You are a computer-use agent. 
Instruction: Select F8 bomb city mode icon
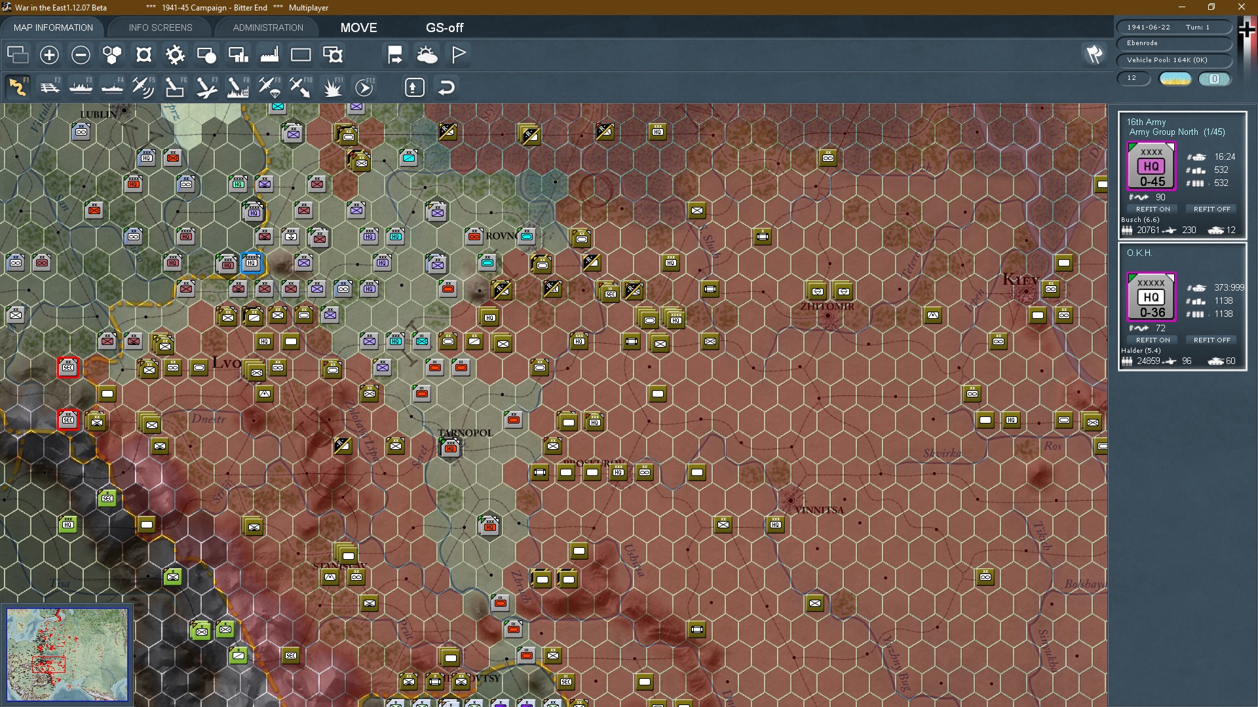pos(238,87)
